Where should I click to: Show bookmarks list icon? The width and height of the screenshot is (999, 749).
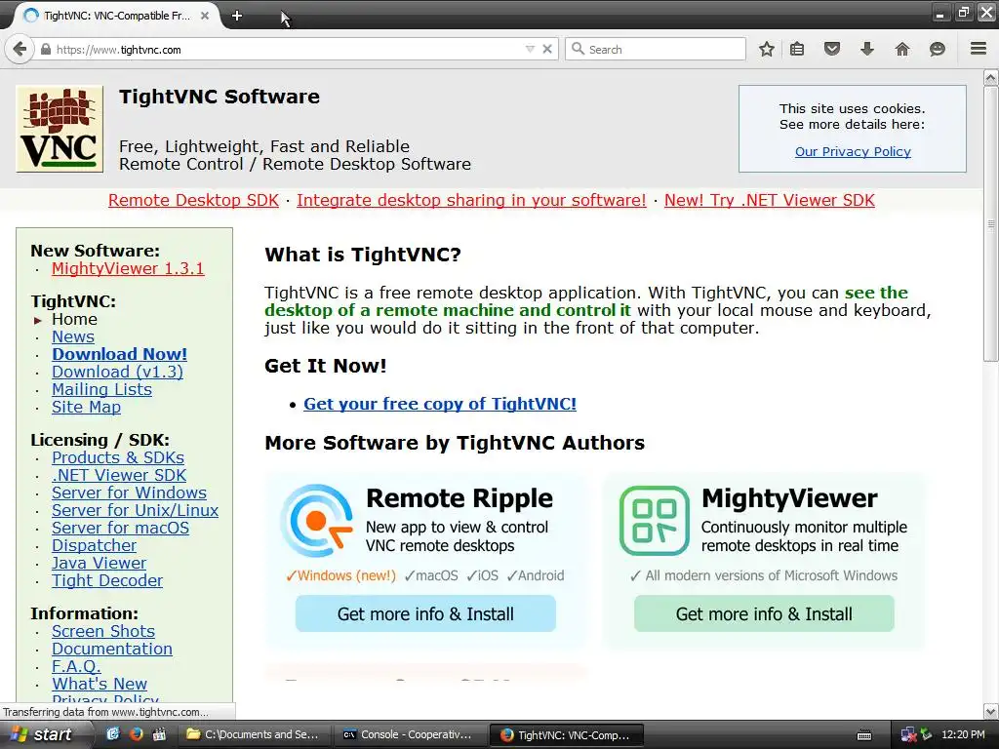point(797,49)
